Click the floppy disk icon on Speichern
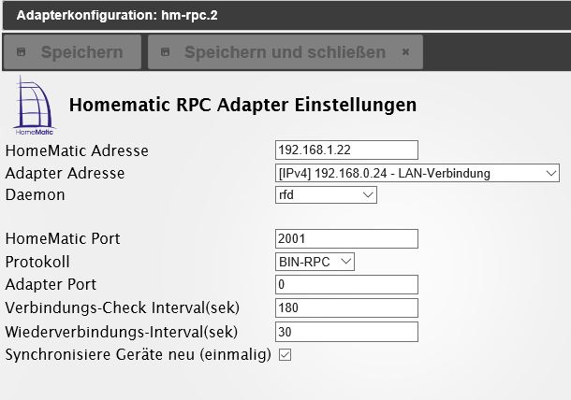The height and width of the screenshot is (400, 571). coord(22,52)
